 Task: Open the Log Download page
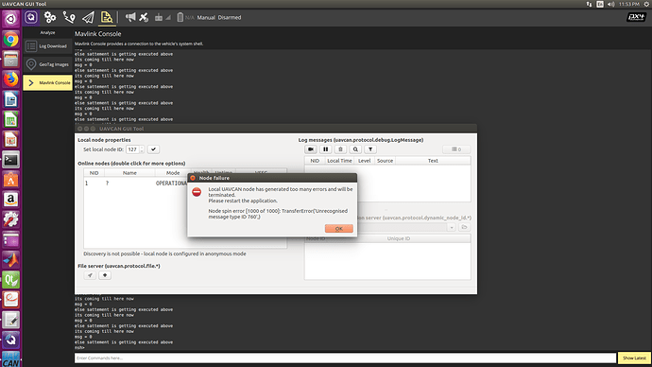point(47,46)
